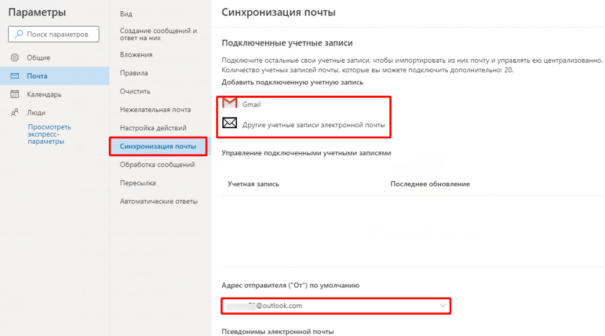Click the Calendar icon in sidebar
605x336 pixels.
(x=15, y=94)
